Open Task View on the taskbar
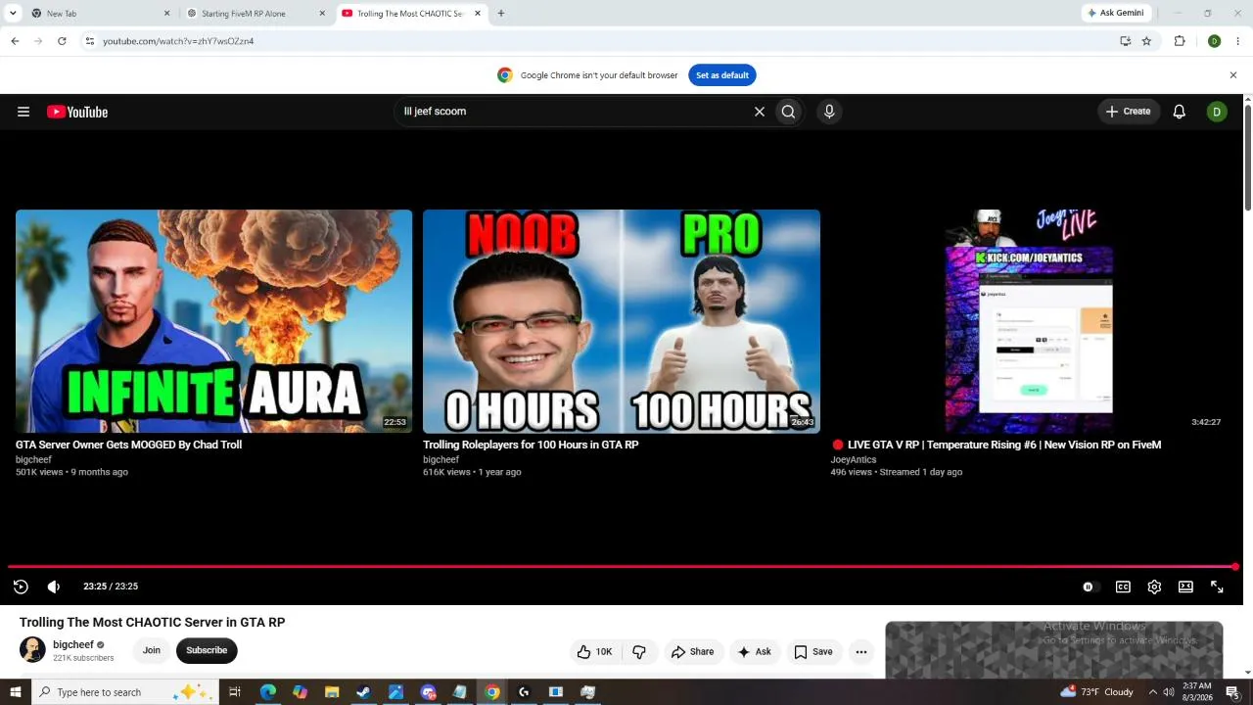1253x705 pixels. (x=235, y=692)
